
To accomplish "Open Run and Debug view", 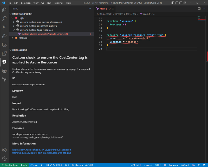I will [x=4, y=36].
